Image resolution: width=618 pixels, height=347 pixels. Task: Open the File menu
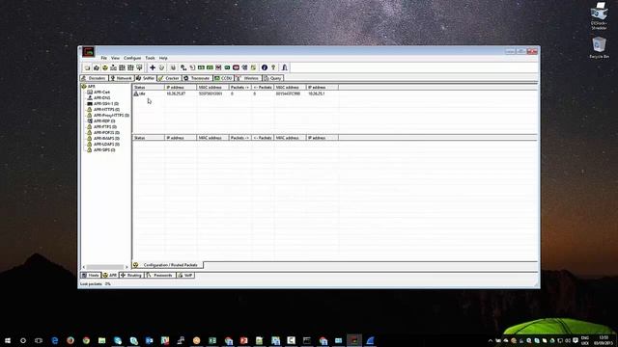coord(103,58)
